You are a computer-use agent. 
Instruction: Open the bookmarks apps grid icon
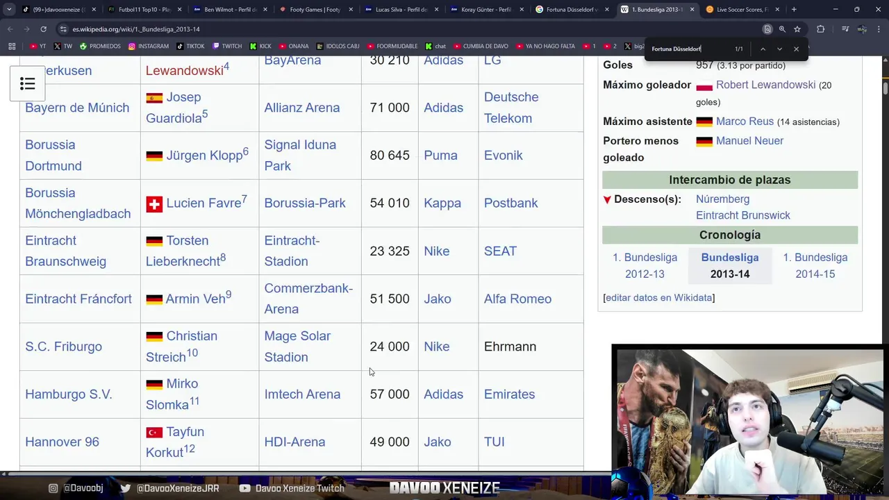[12, 47]
